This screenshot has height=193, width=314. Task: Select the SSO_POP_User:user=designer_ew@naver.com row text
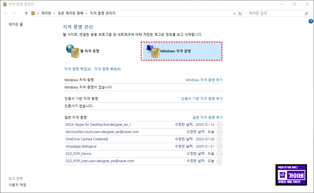click(100, 161)
